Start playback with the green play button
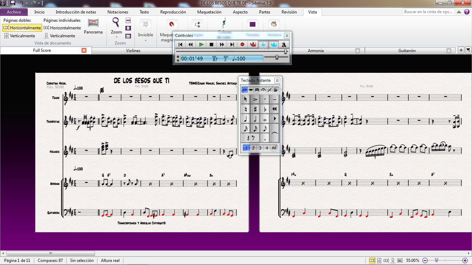The height and width of the screenshot is (265, 472). 201,45
